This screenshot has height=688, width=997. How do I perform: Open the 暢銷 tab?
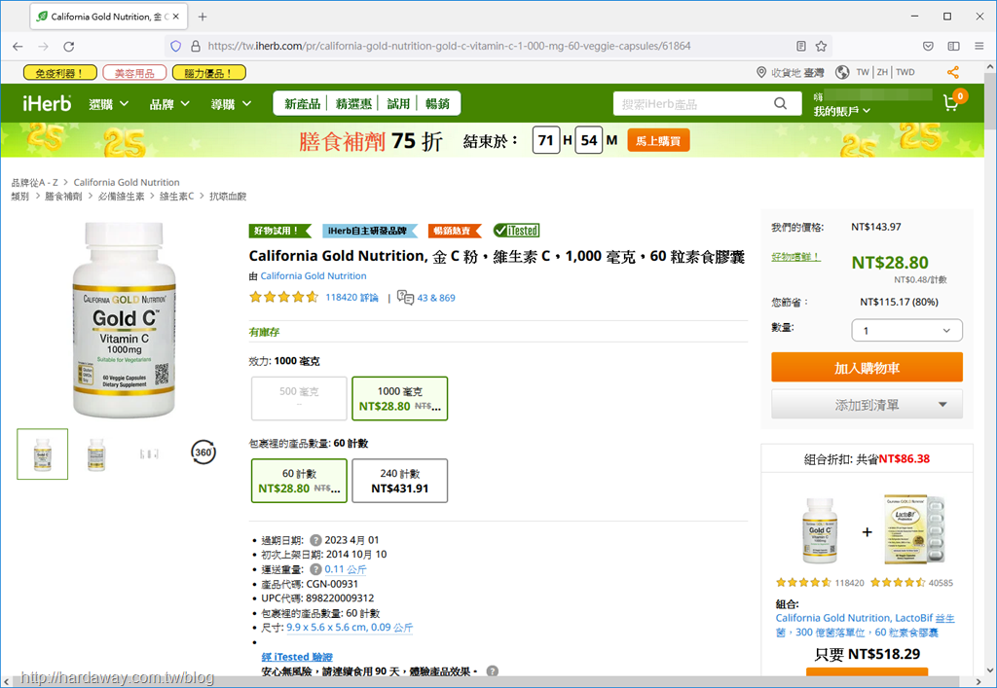[437, 103]
